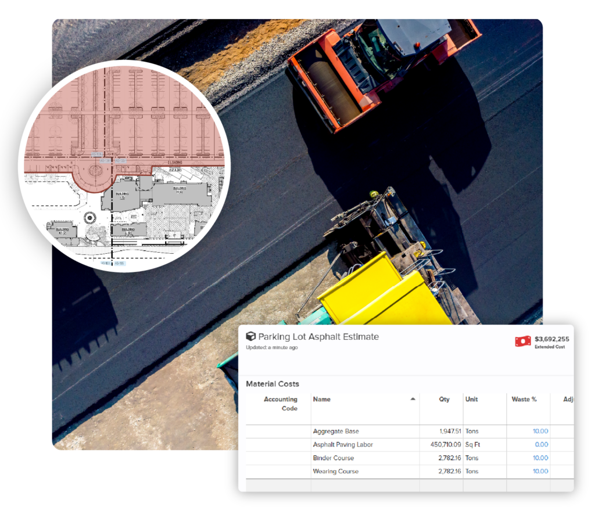Select the Binder Course row name
This screenshot has width=595, height=510.
pos(333,458)
